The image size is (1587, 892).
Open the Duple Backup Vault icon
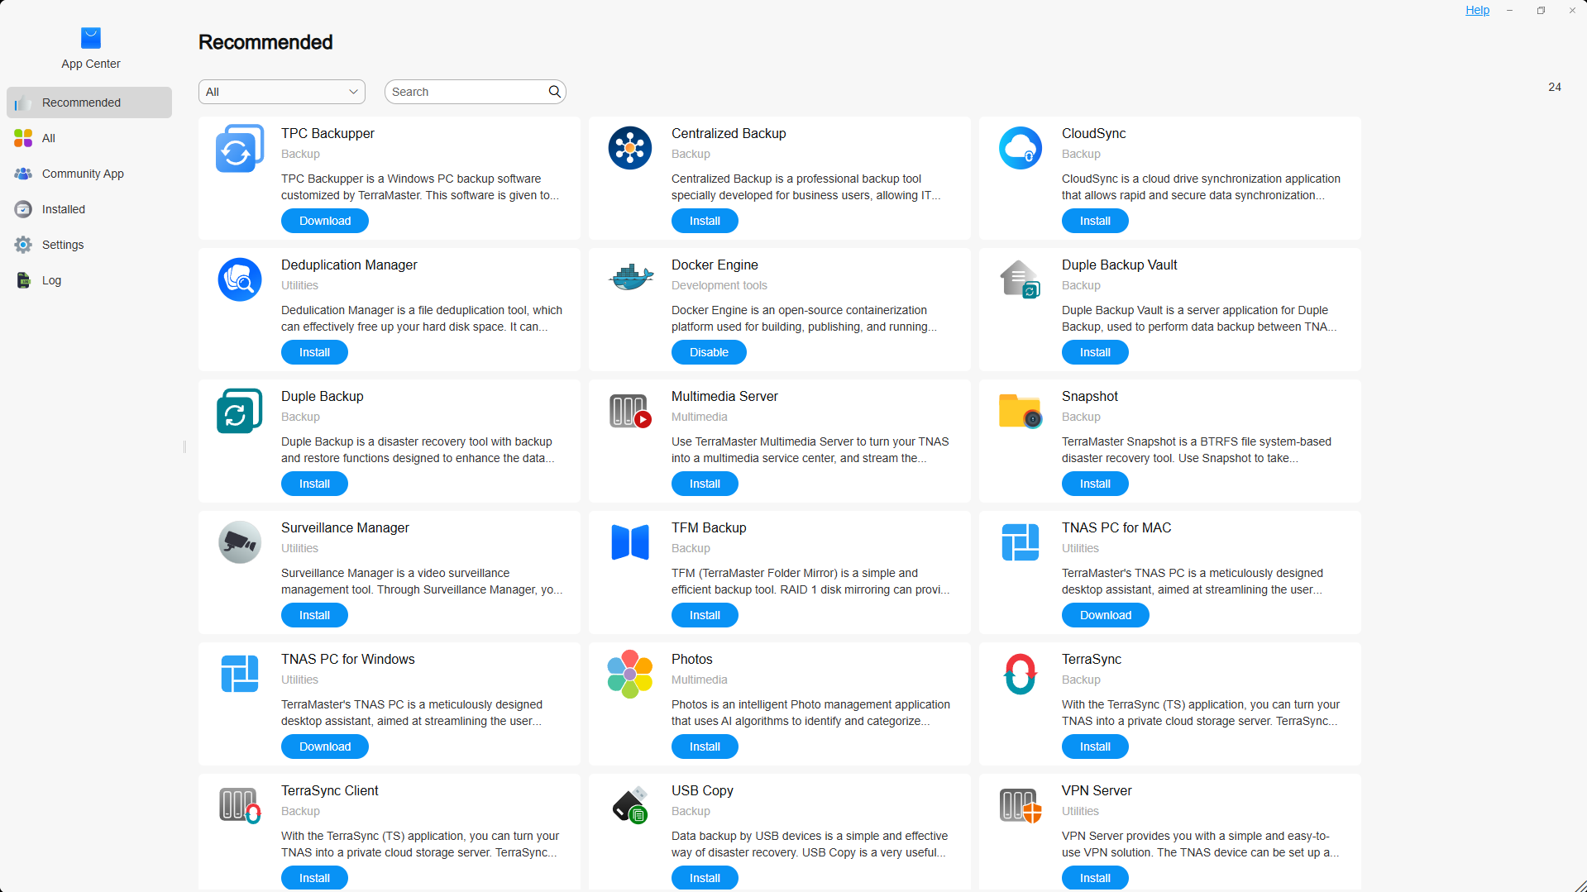pyautogui.click(x=1021, y=279)
